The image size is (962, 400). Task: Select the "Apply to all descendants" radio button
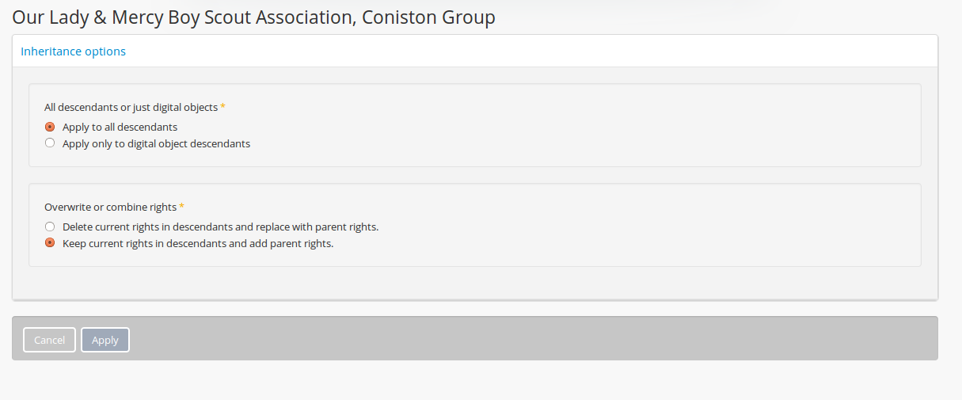(50, 127)
